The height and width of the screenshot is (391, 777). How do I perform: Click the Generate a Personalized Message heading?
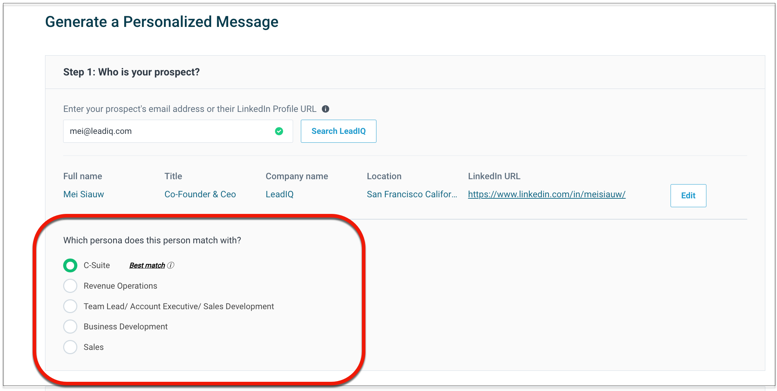[162, 22]
